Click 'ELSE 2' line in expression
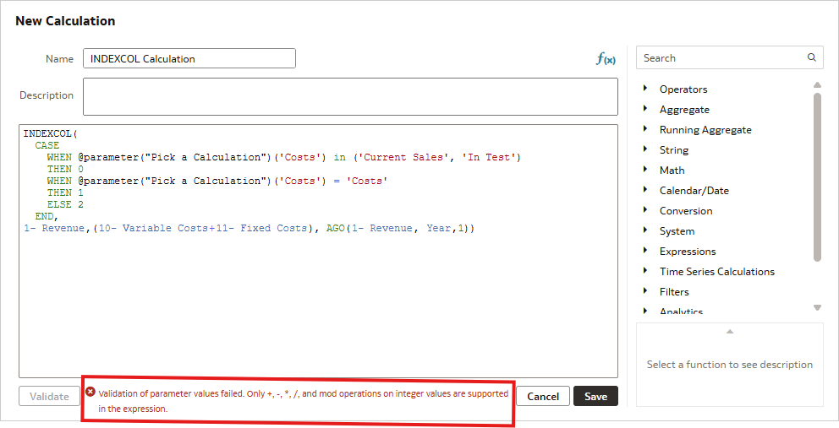Viewport: 839px width, 428px height. [x=65, y=204]
